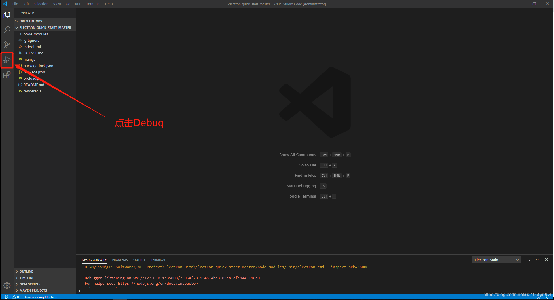This screenshot has height=300, width=554.
Task: Open the Extensions view
Action: tap(7, 75)
